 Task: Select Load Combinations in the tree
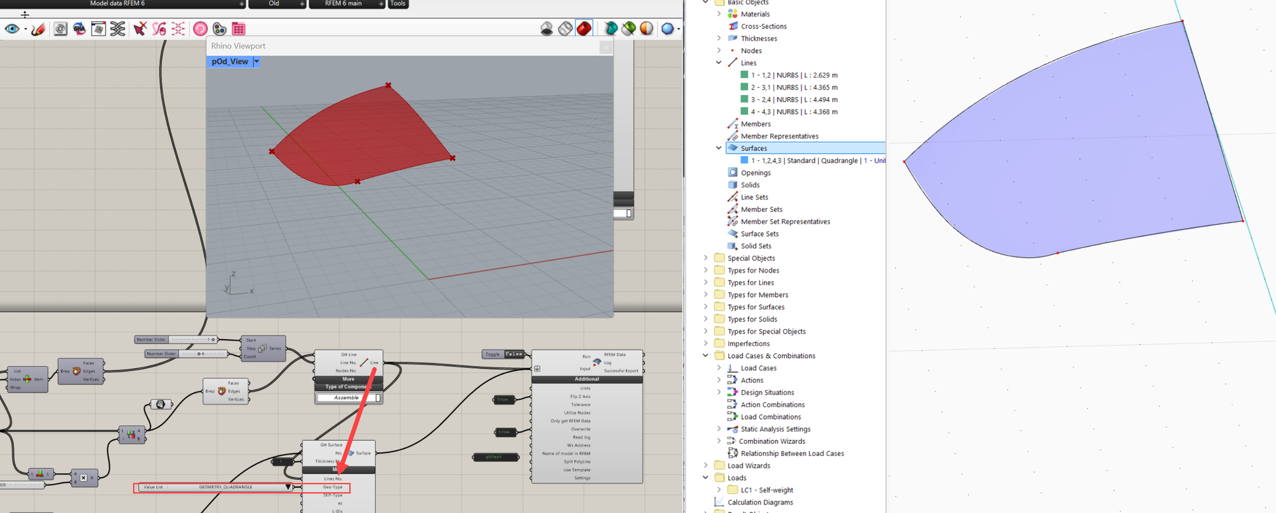pyautogui.click(x=770, y=417)
